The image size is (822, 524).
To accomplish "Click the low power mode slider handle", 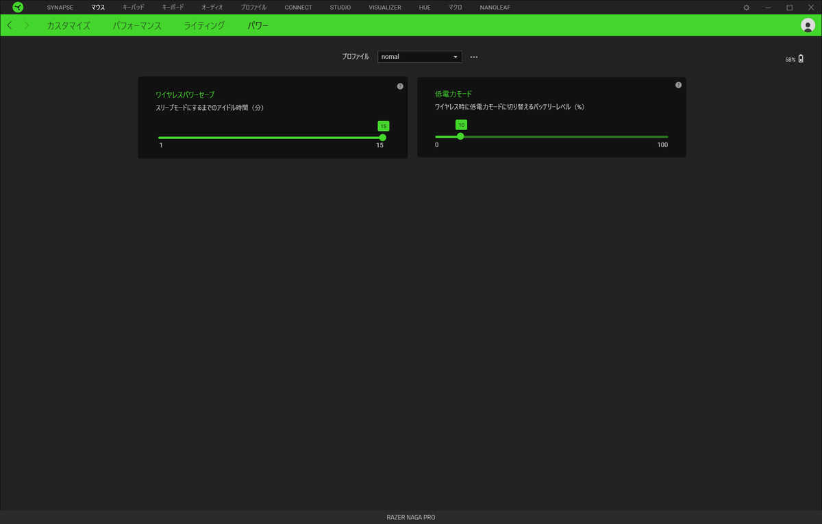I will click(x=460, y=136).
